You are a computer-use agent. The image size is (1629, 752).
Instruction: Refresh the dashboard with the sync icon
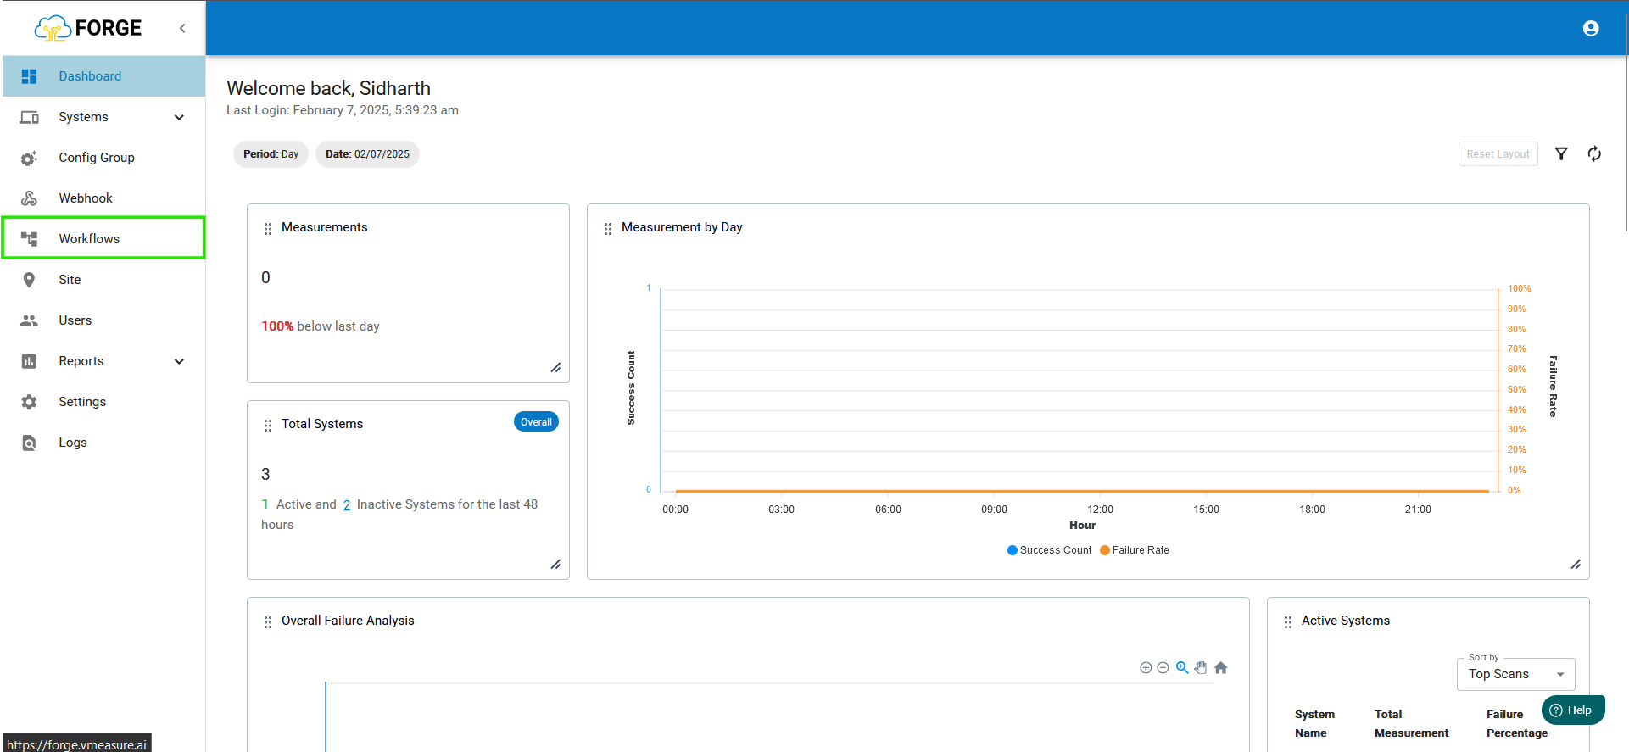1594,153
